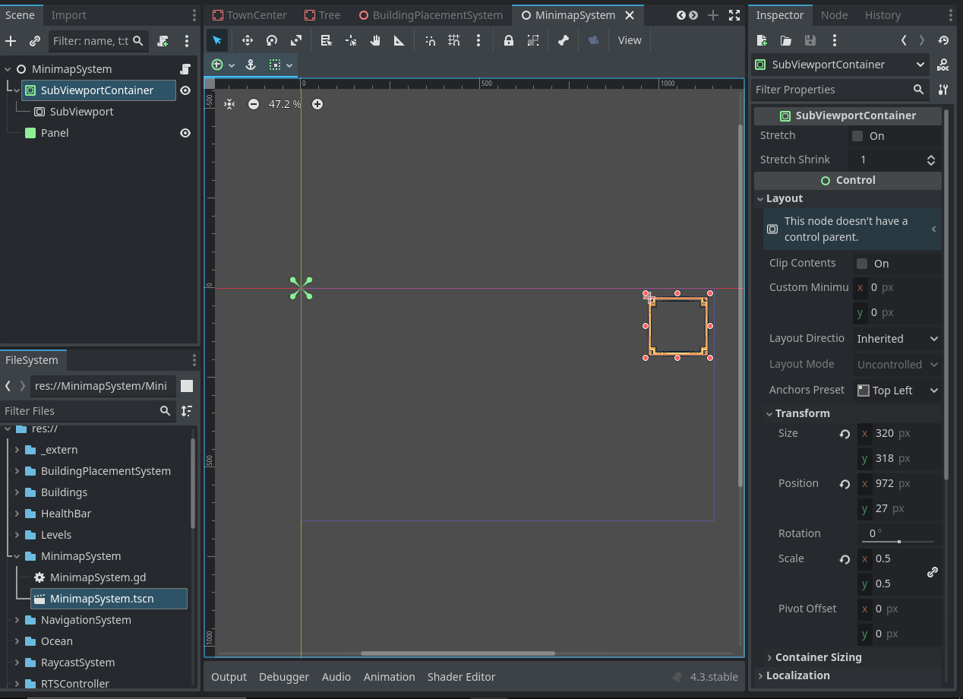Toggle visibility of the Panel node

pyautogui.click(x=185, y=133)
